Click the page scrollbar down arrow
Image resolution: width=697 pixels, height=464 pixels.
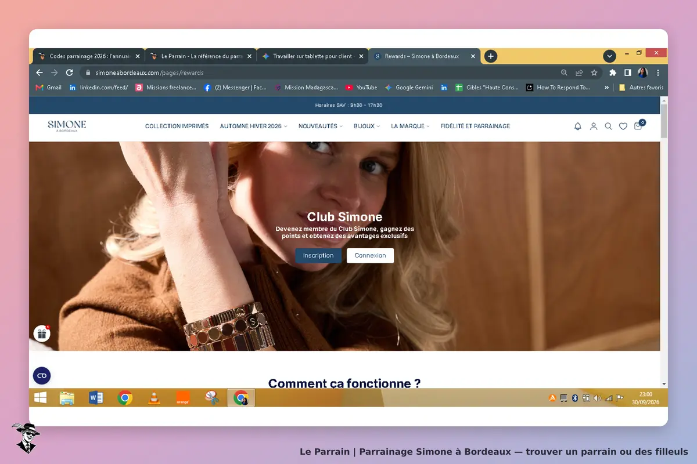point(664,384)
